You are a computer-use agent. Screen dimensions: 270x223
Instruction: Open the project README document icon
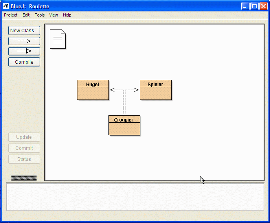click(57, 39)
